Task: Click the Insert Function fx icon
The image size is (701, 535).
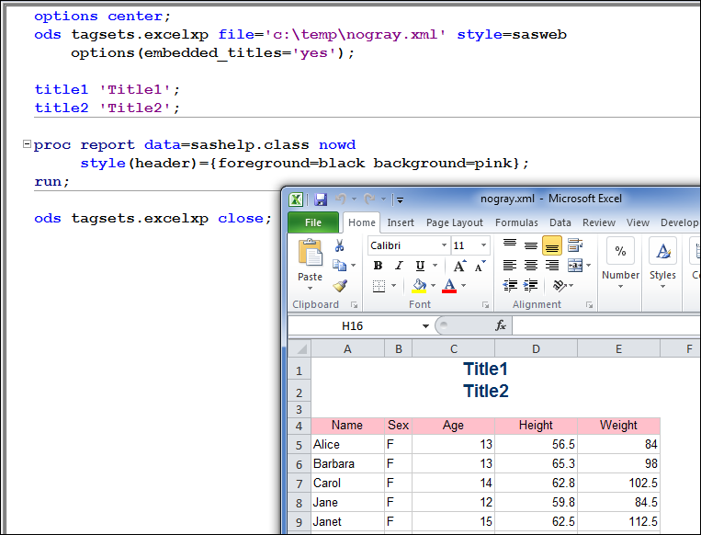Action: pos(501,325)
